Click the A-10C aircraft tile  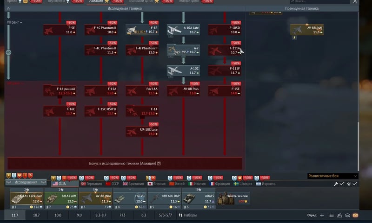(183, 70)
